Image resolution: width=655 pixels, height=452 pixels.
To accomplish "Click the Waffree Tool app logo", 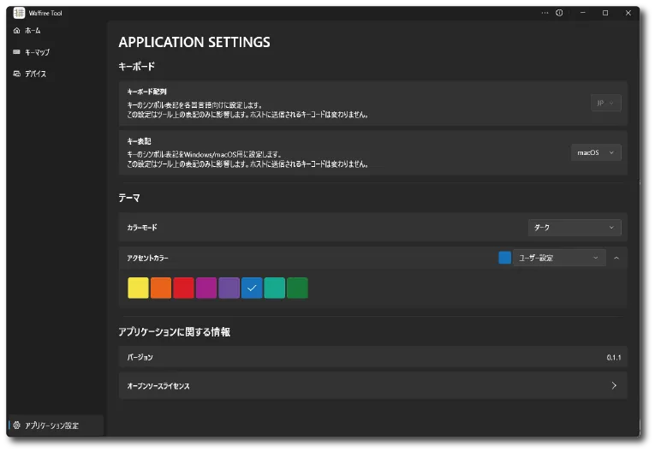I will pos(19,13).
